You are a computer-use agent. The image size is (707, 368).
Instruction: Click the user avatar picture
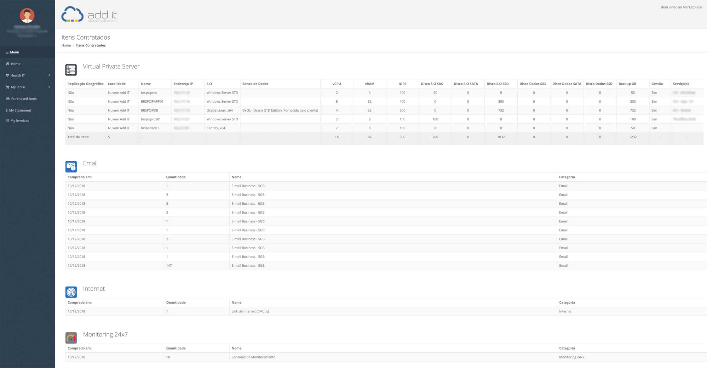[x=27, y=15]
